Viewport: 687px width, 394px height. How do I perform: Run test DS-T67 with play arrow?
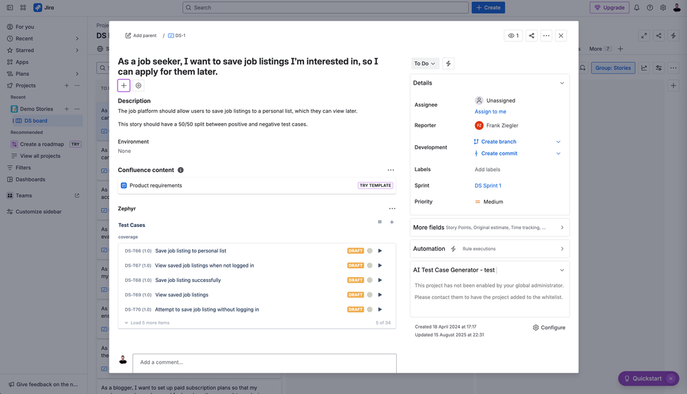click(380, 265)
